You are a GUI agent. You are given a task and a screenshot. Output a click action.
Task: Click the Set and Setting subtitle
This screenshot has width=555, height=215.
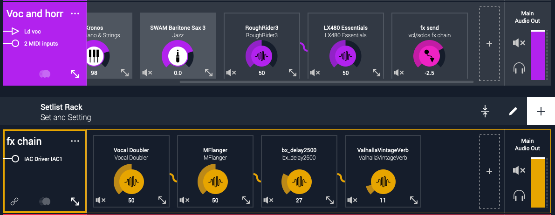66,117
